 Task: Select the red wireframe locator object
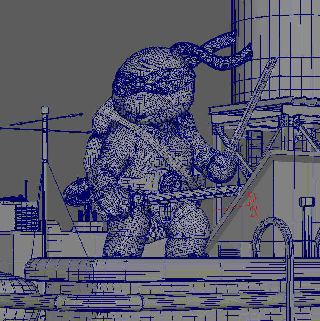(253, 205)
